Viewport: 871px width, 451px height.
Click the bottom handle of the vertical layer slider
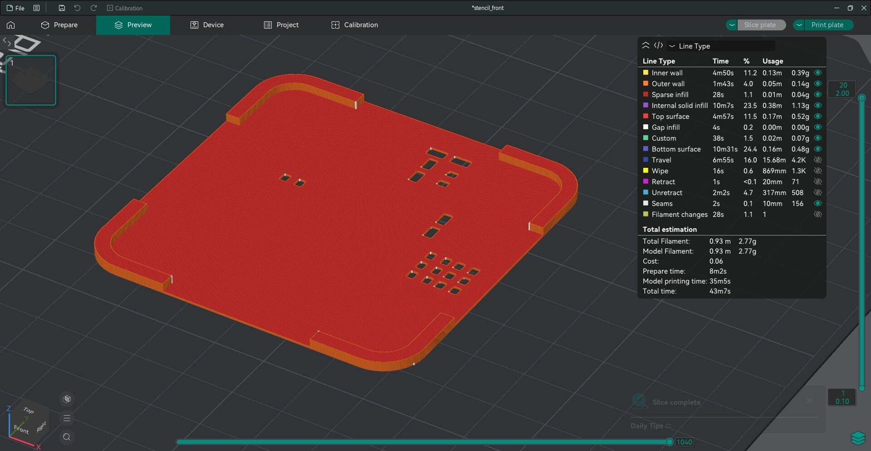coord(862,388)
